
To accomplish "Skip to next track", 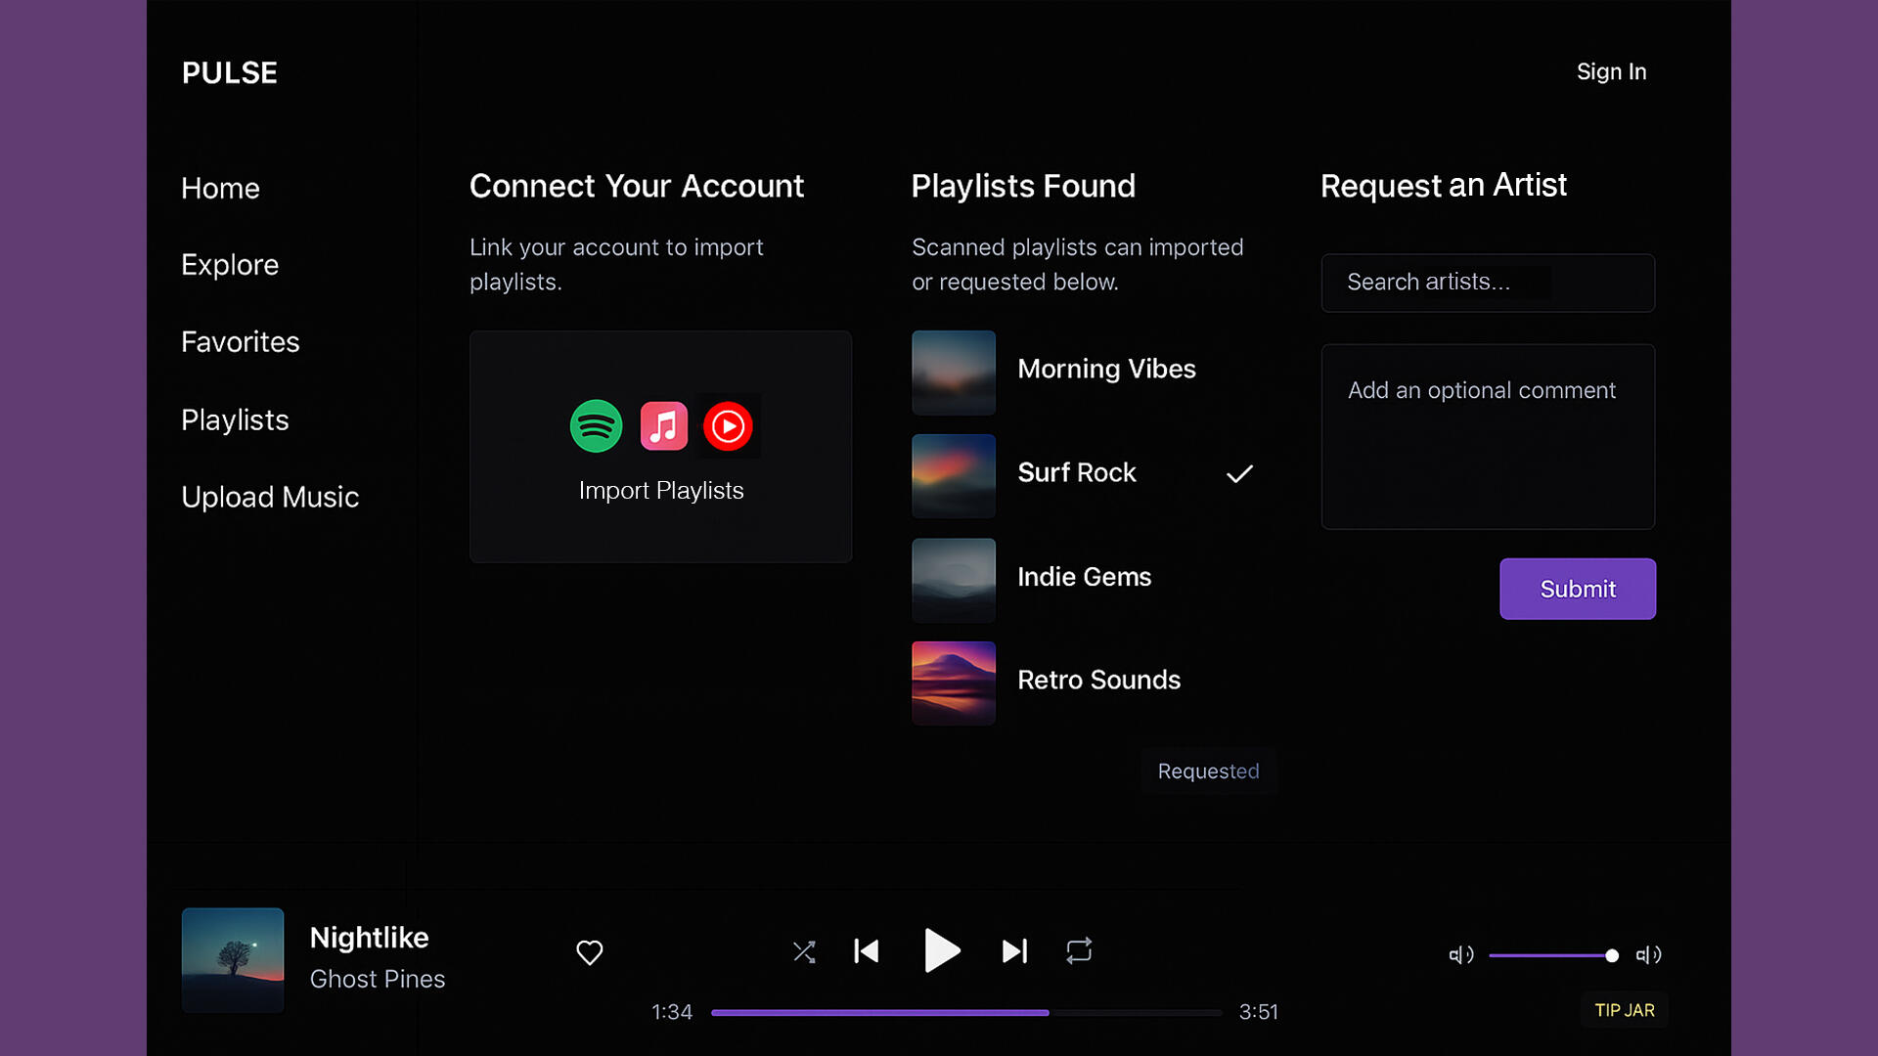I will pyautogui.click(x=1014, y=951).
